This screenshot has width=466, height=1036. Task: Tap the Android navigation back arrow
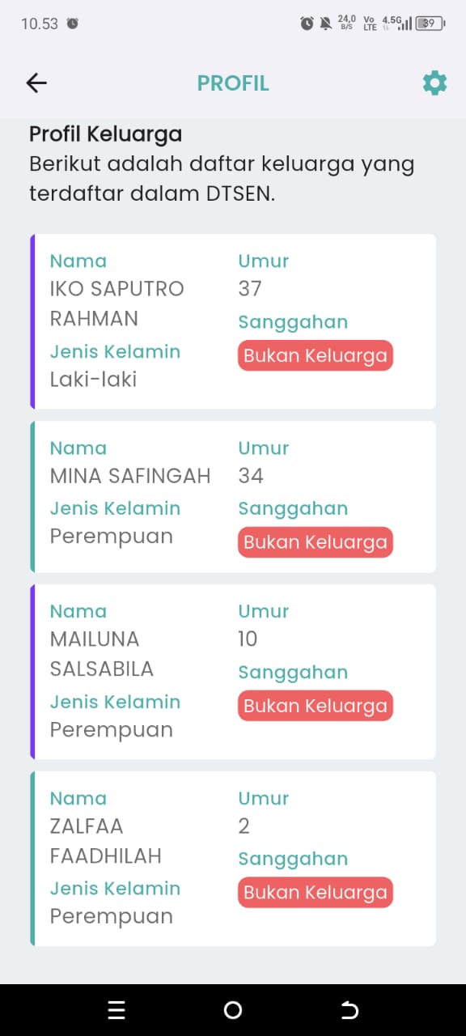click(349, 1009)
